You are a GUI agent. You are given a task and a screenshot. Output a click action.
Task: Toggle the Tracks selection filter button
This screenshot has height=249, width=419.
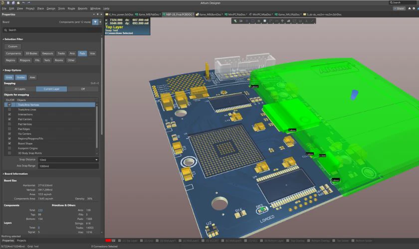pyautogui.click(x=61, y=54)
